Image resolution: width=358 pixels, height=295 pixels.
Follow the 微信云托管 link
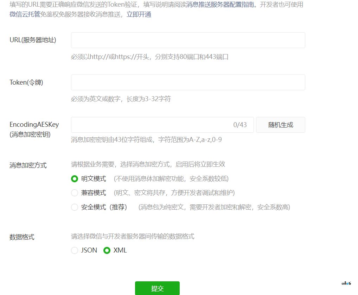pyautogui.click(x=25, y=15)
